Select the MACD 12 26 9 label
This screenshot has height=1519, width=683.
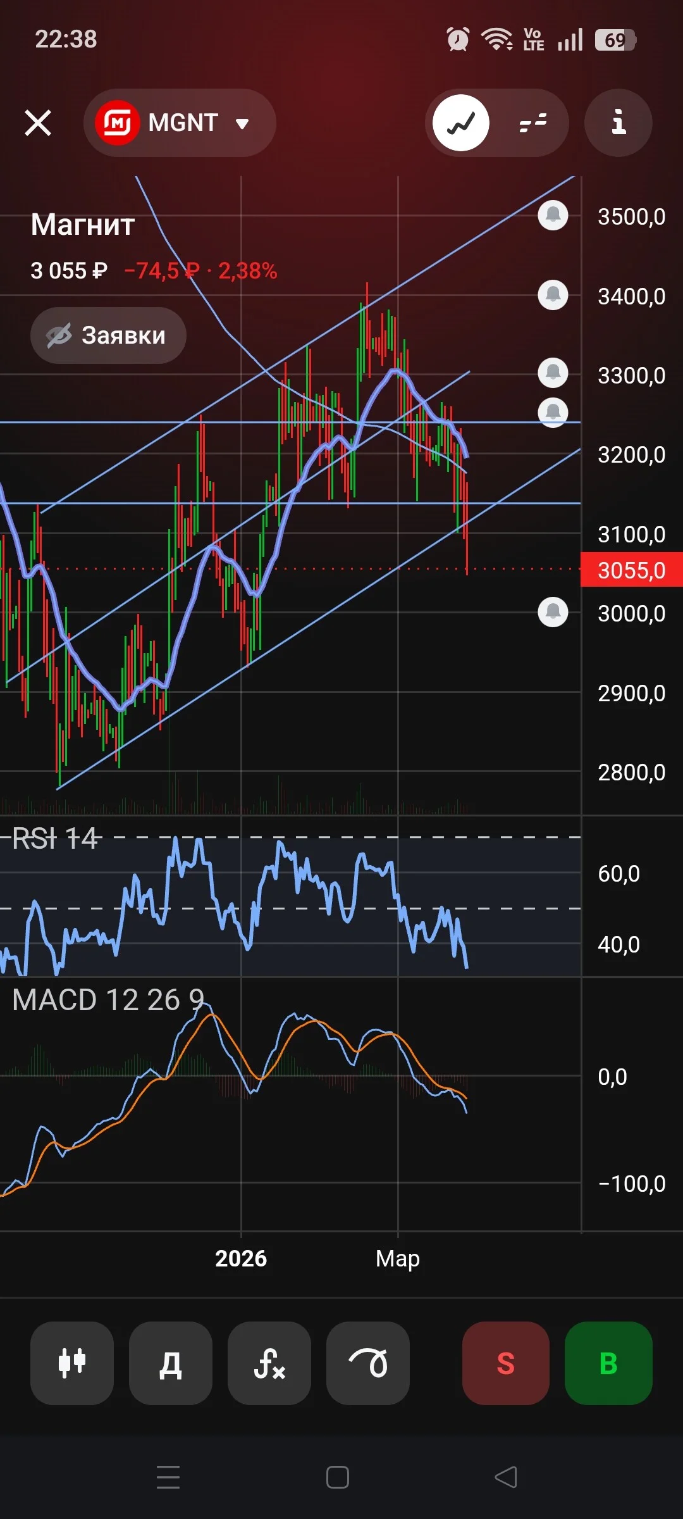(x=108, y=1000)
